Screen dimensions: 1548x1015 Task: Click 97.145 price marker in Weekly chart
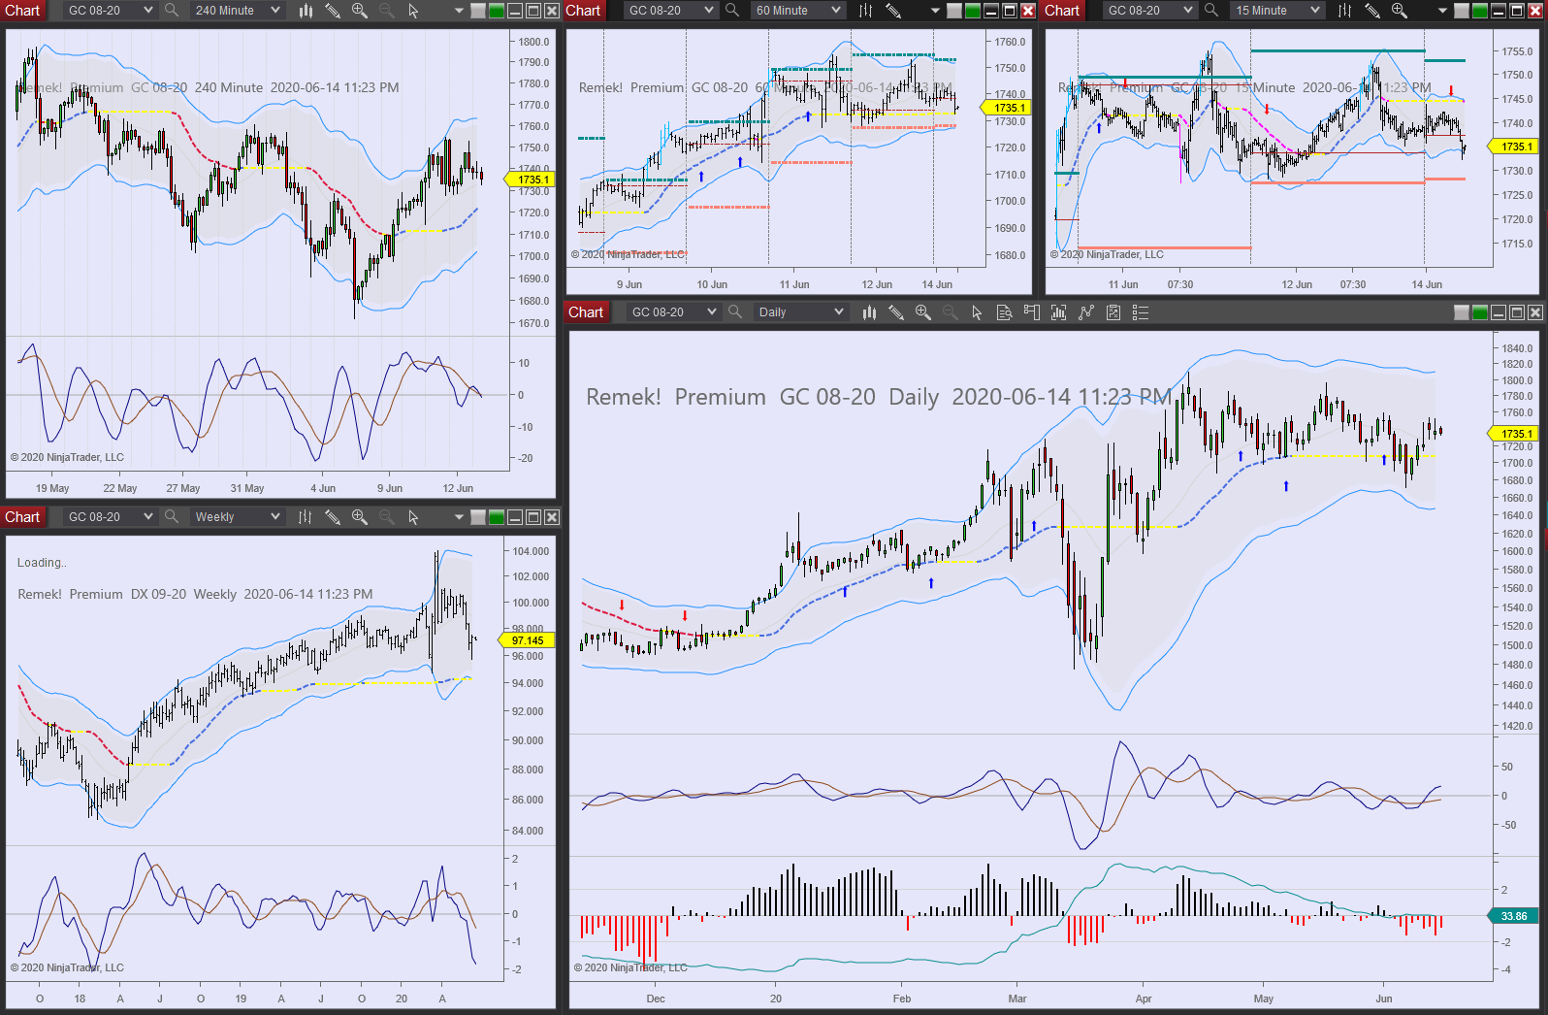(527, 640)
